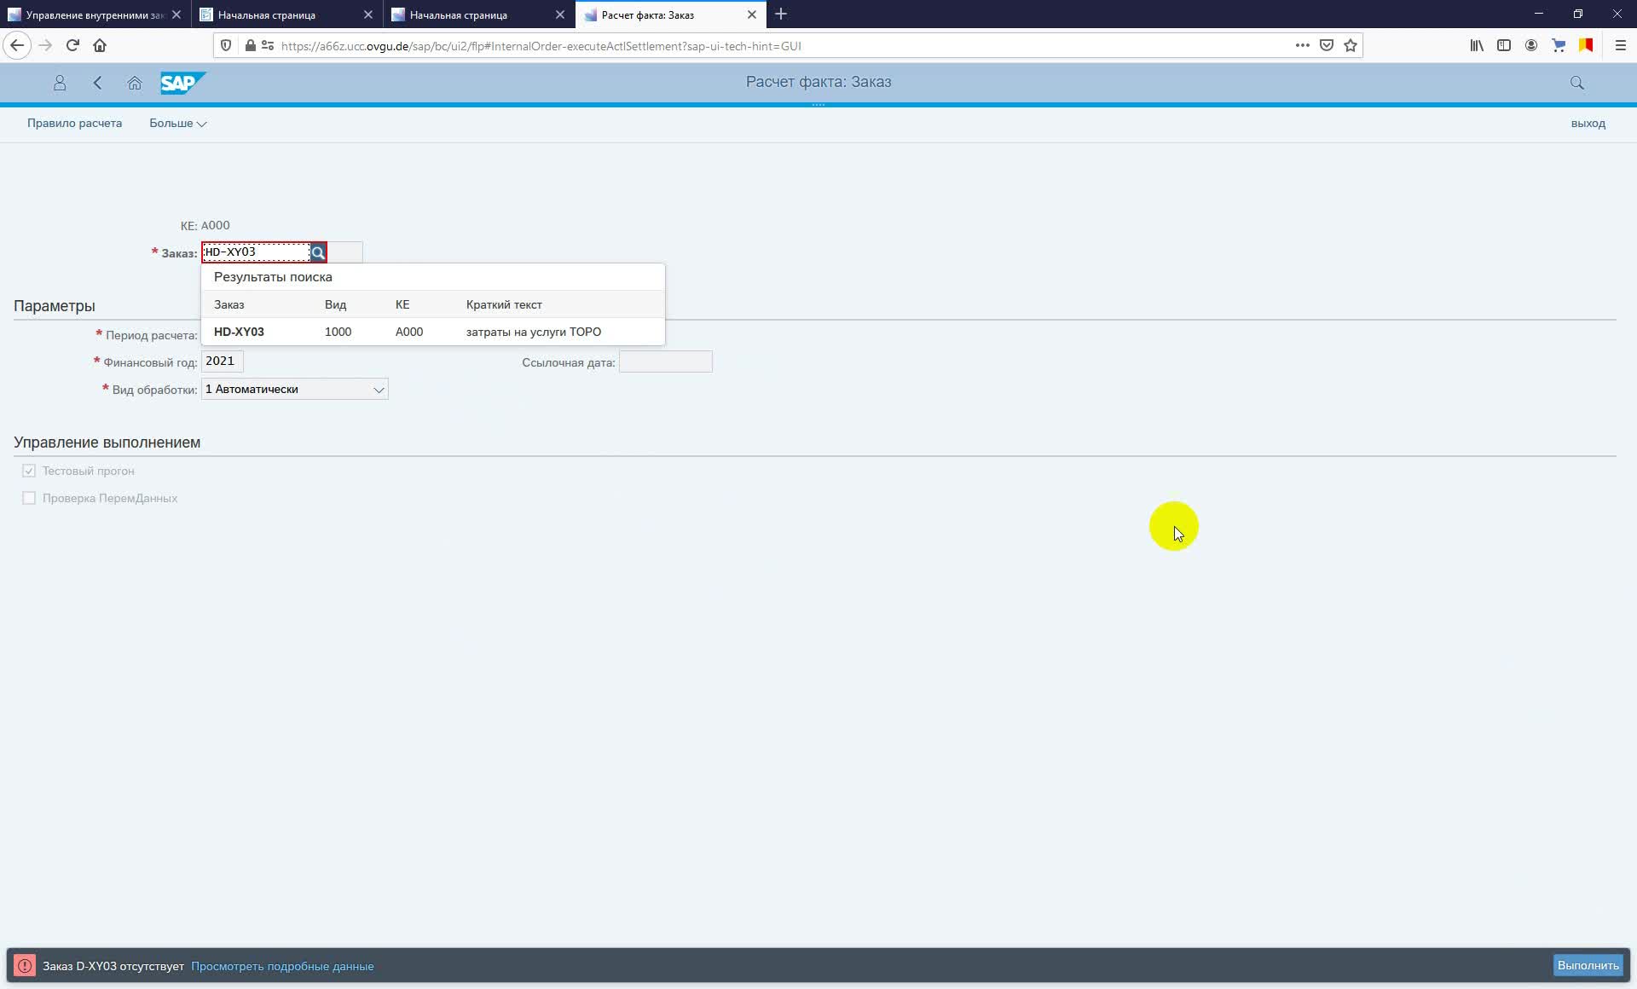Click the SAP logo
This screenshot has height=989, width=1637.
click(182, 83)
